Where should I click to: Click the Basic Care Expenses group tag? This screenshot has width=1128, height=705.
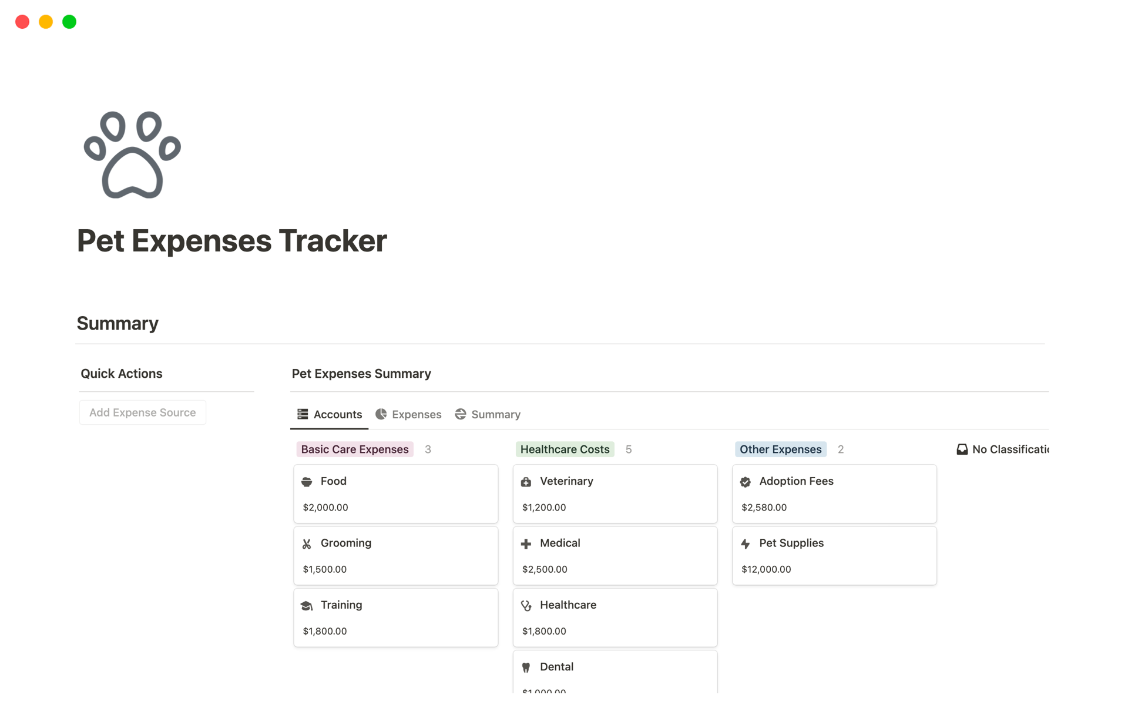pos(354,449)
